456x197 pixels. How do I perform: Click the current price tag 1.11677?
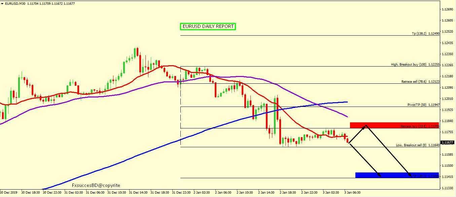pos(447,143)
